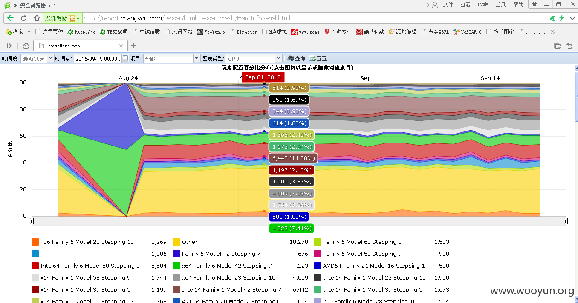Open the 添加编辑 bookmark
Viewport: 578px width, 303px height.
coord(402,32)
